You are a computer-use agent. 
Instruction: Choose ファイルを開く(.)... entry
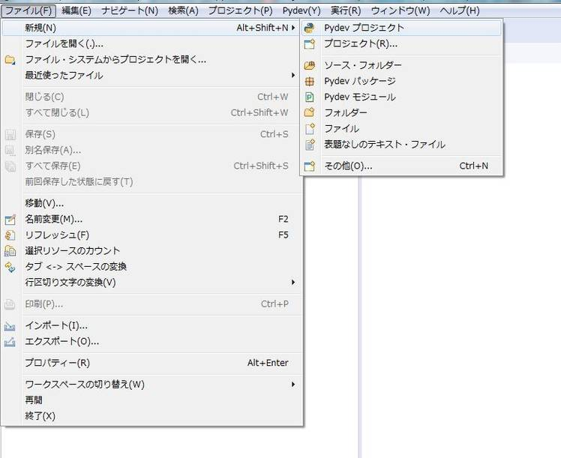click(151, 43)
